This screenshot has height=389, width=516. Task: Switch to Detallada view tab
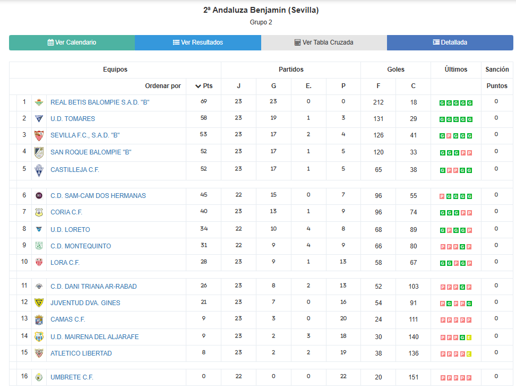(450, 42)
